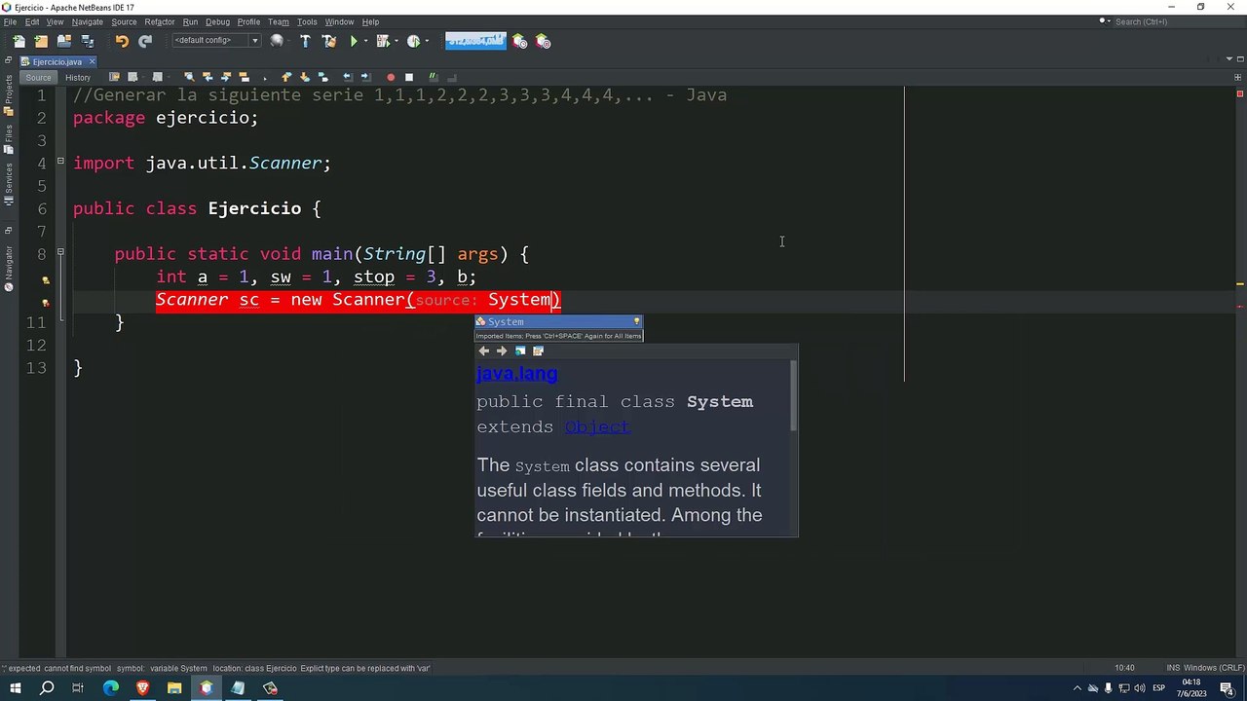The width and height of the screenshot is (1247, 701).
Task: Select the System code completion item
Action: point(558,321)
